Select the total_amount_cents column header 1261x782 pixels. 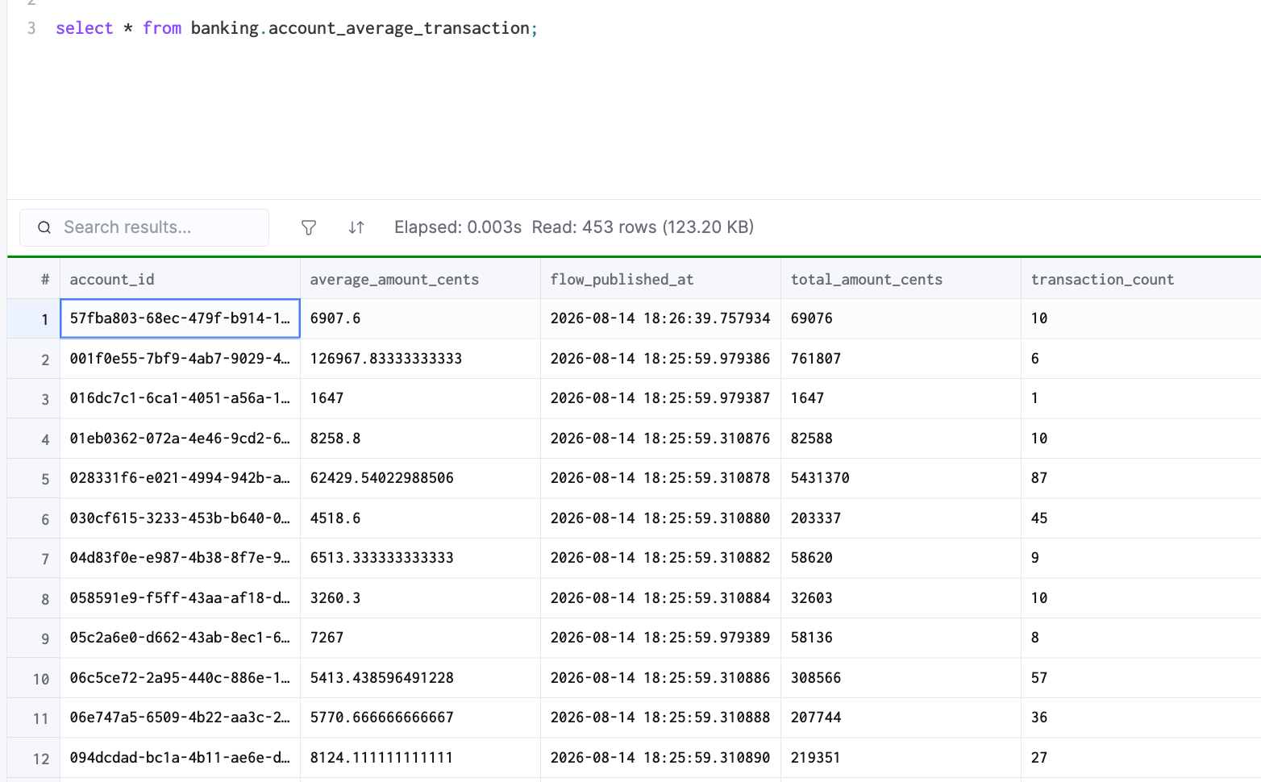click(901, 279)
